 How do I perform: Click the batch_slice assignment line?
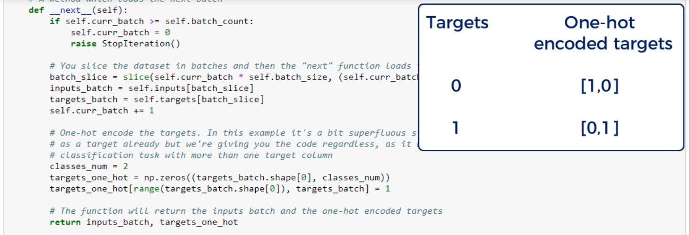tap(232, 77)
